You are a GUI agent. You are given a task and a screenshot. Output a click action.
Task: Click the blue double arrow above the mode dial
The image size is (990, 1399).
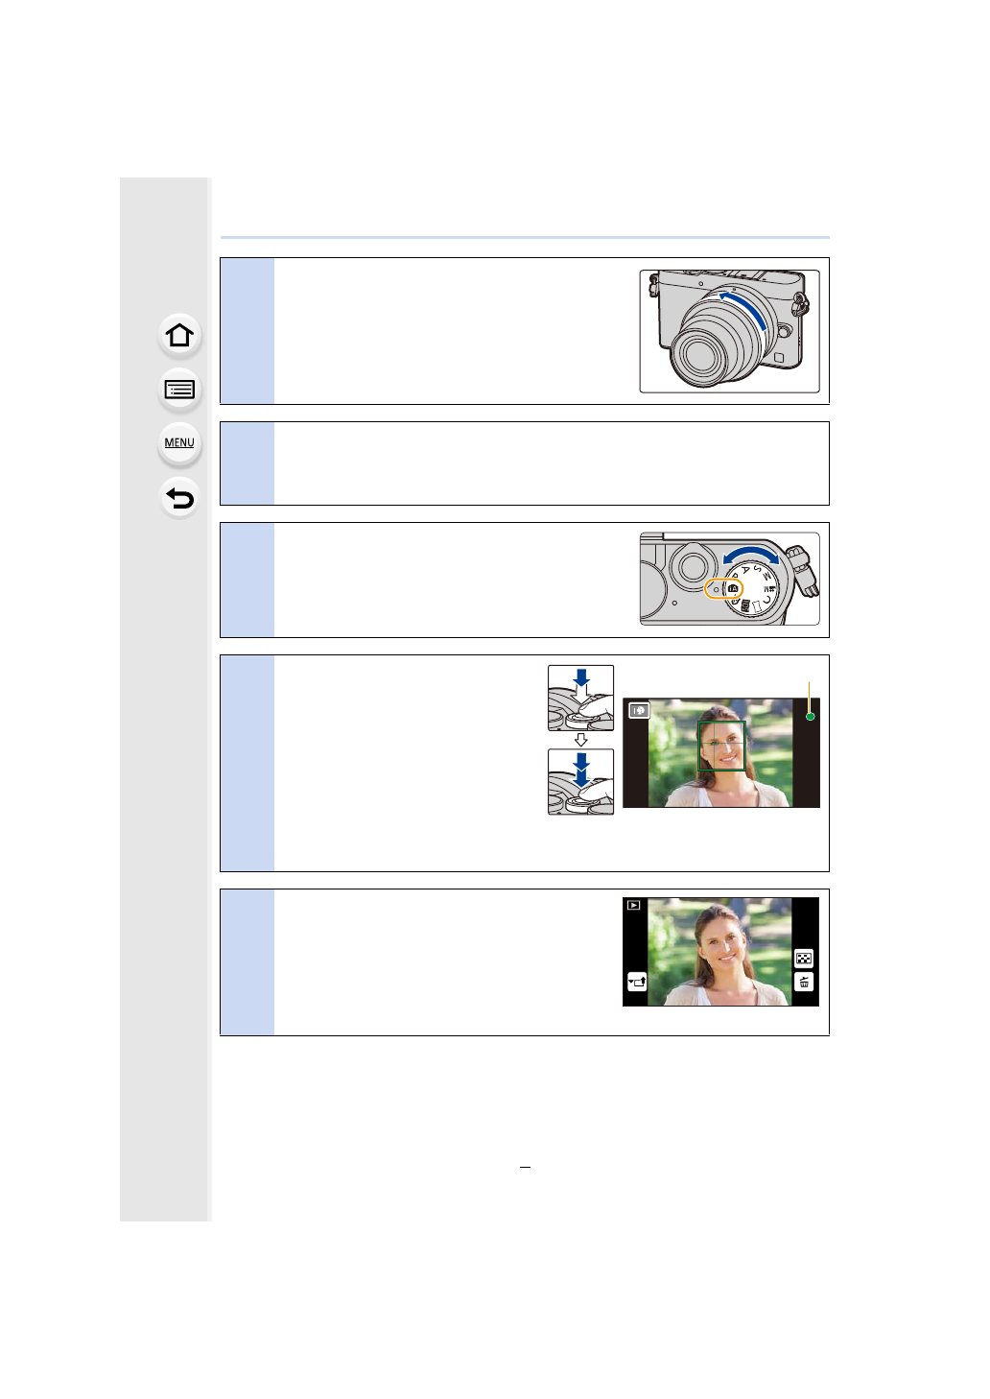tap(750, 555)
